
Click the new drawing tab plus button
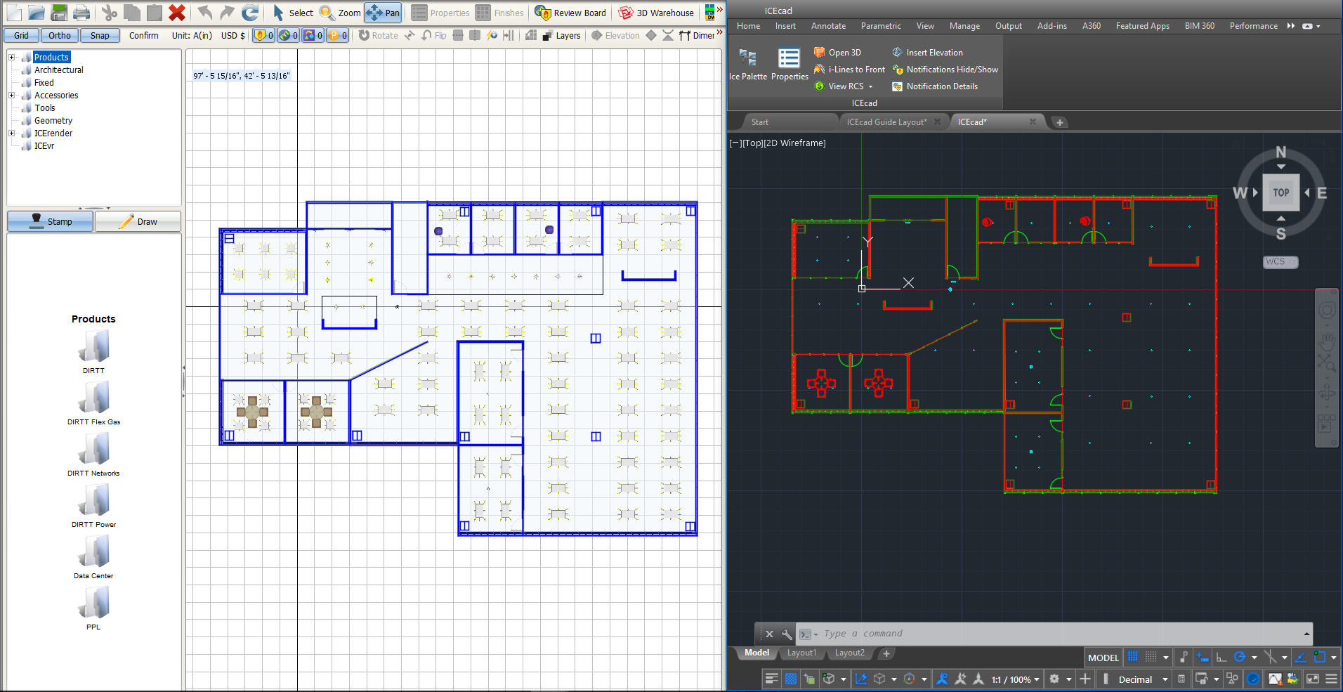point(1059,122)
